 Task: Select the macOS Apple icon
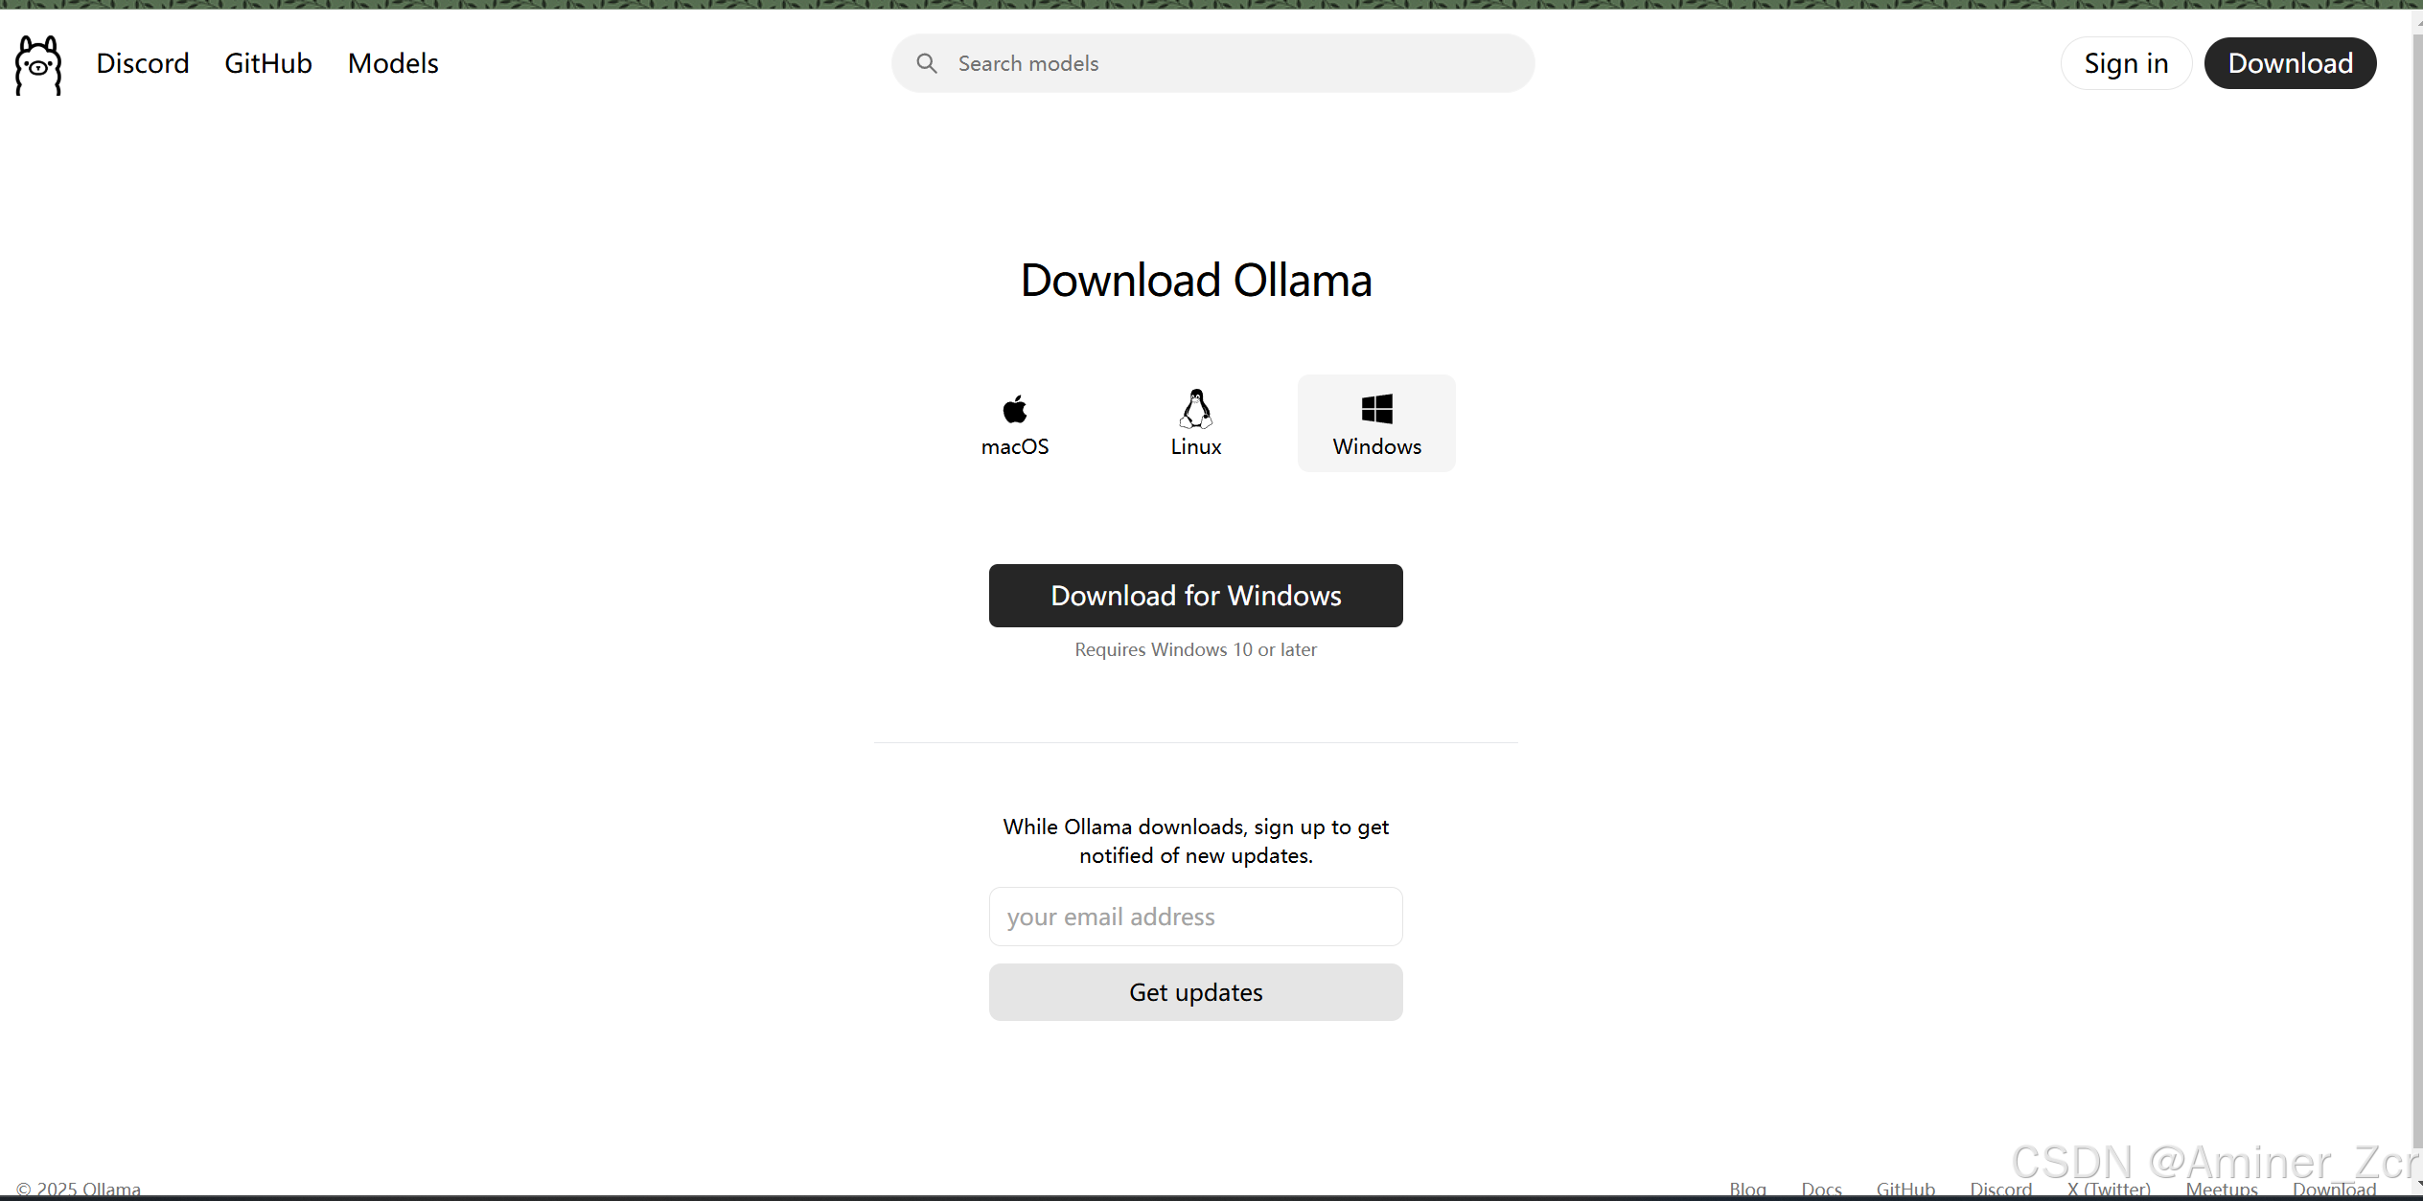coord(1015,409)
